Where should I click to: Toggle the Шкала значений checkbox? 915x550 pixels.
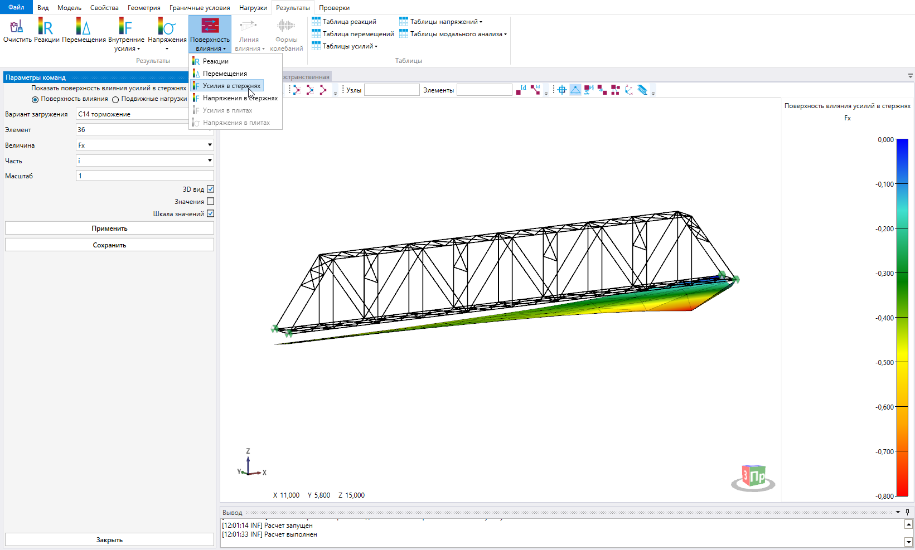coord(210,214)
